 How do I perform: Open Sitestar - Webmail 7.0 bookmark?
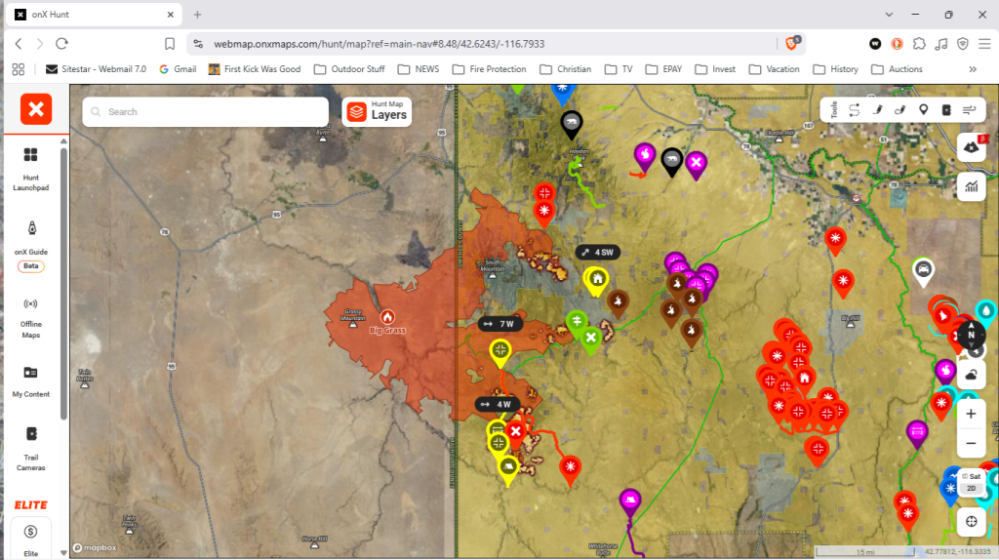pos(97,69)
